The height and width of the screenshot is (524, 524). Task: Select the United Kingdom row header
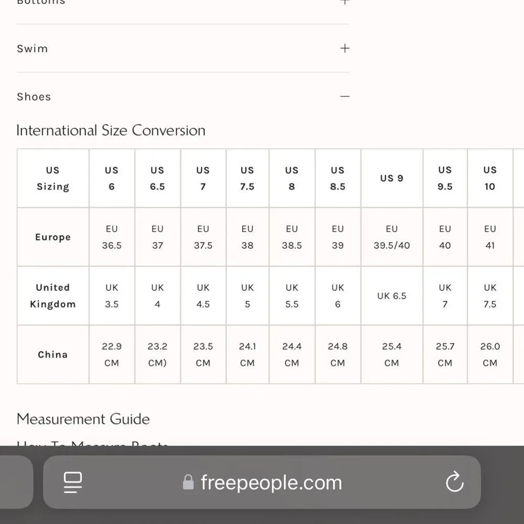point(53,296)
